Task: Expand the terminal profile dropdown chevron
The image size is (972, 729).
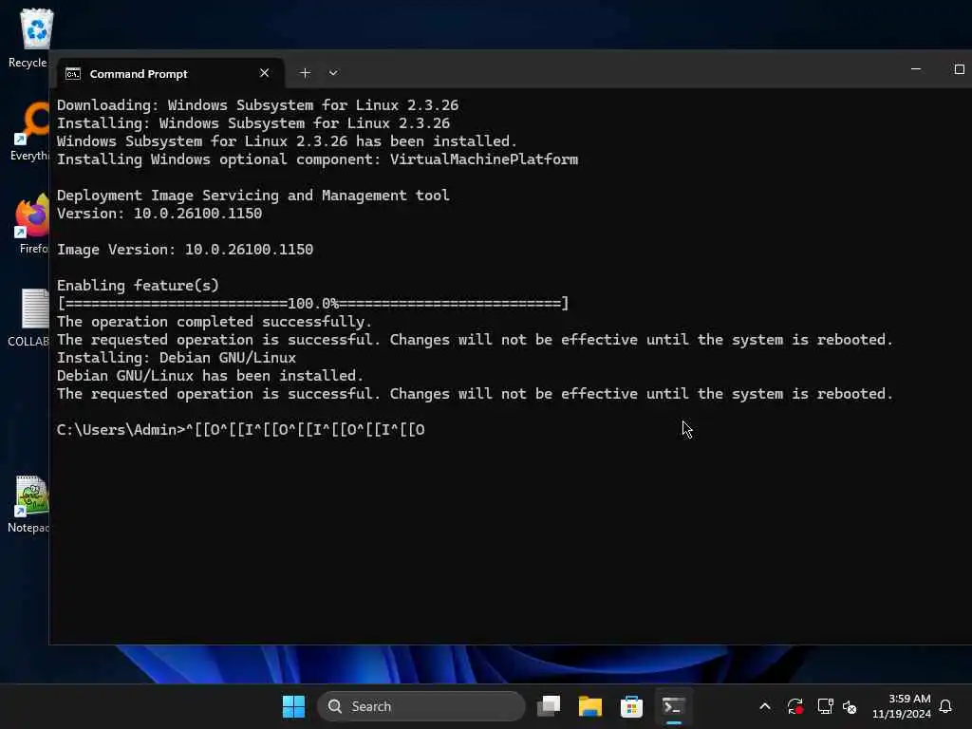Action: click(333, 73)
